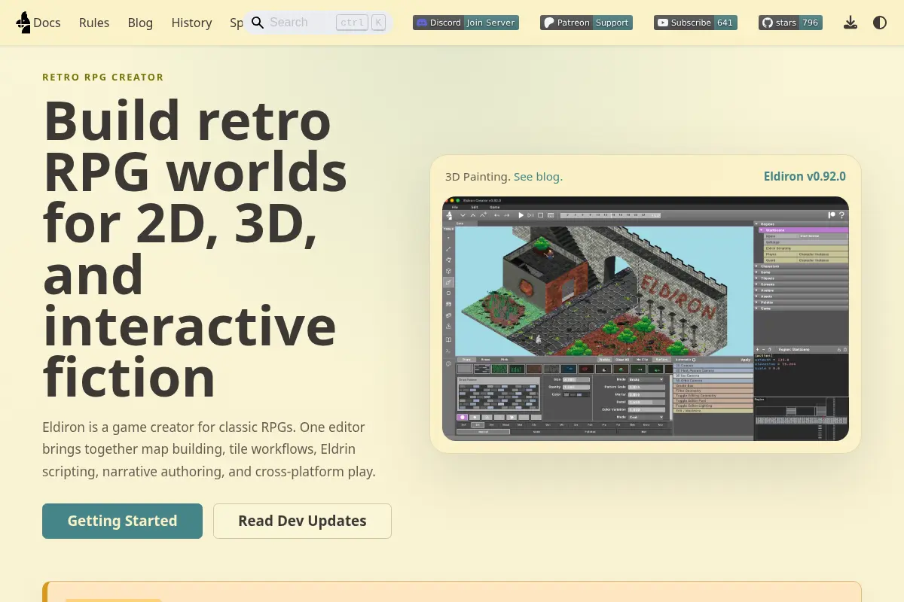Click the ctrl K shortcut hint
Viewport: 904px width, 602px height.
tap(360, 23)
